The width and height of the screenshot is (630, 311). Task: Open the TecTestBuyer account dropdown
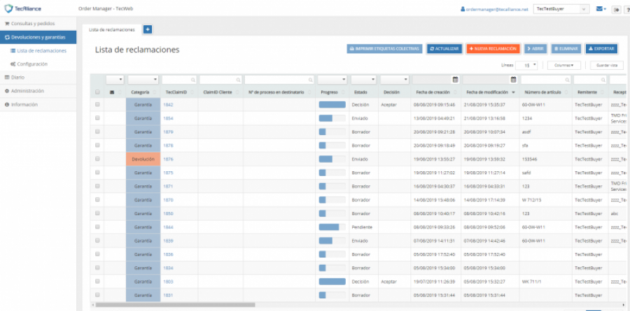click(x=561, y=9)
